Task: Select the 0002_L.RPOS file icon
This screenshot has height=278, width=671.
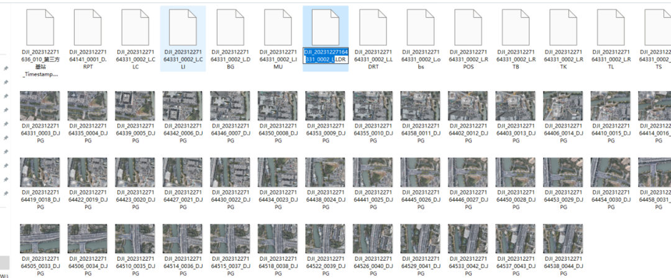Action: click(x=468, y=27)
